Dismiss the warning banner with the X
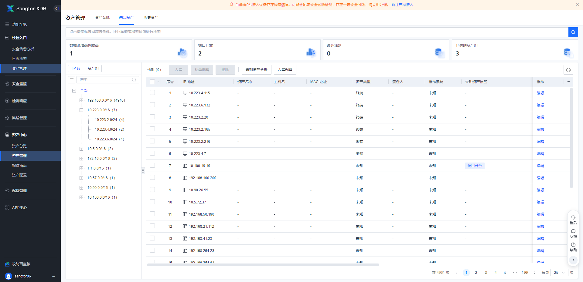This screenshot has width=583, height=282. click(x=577, y=5)
